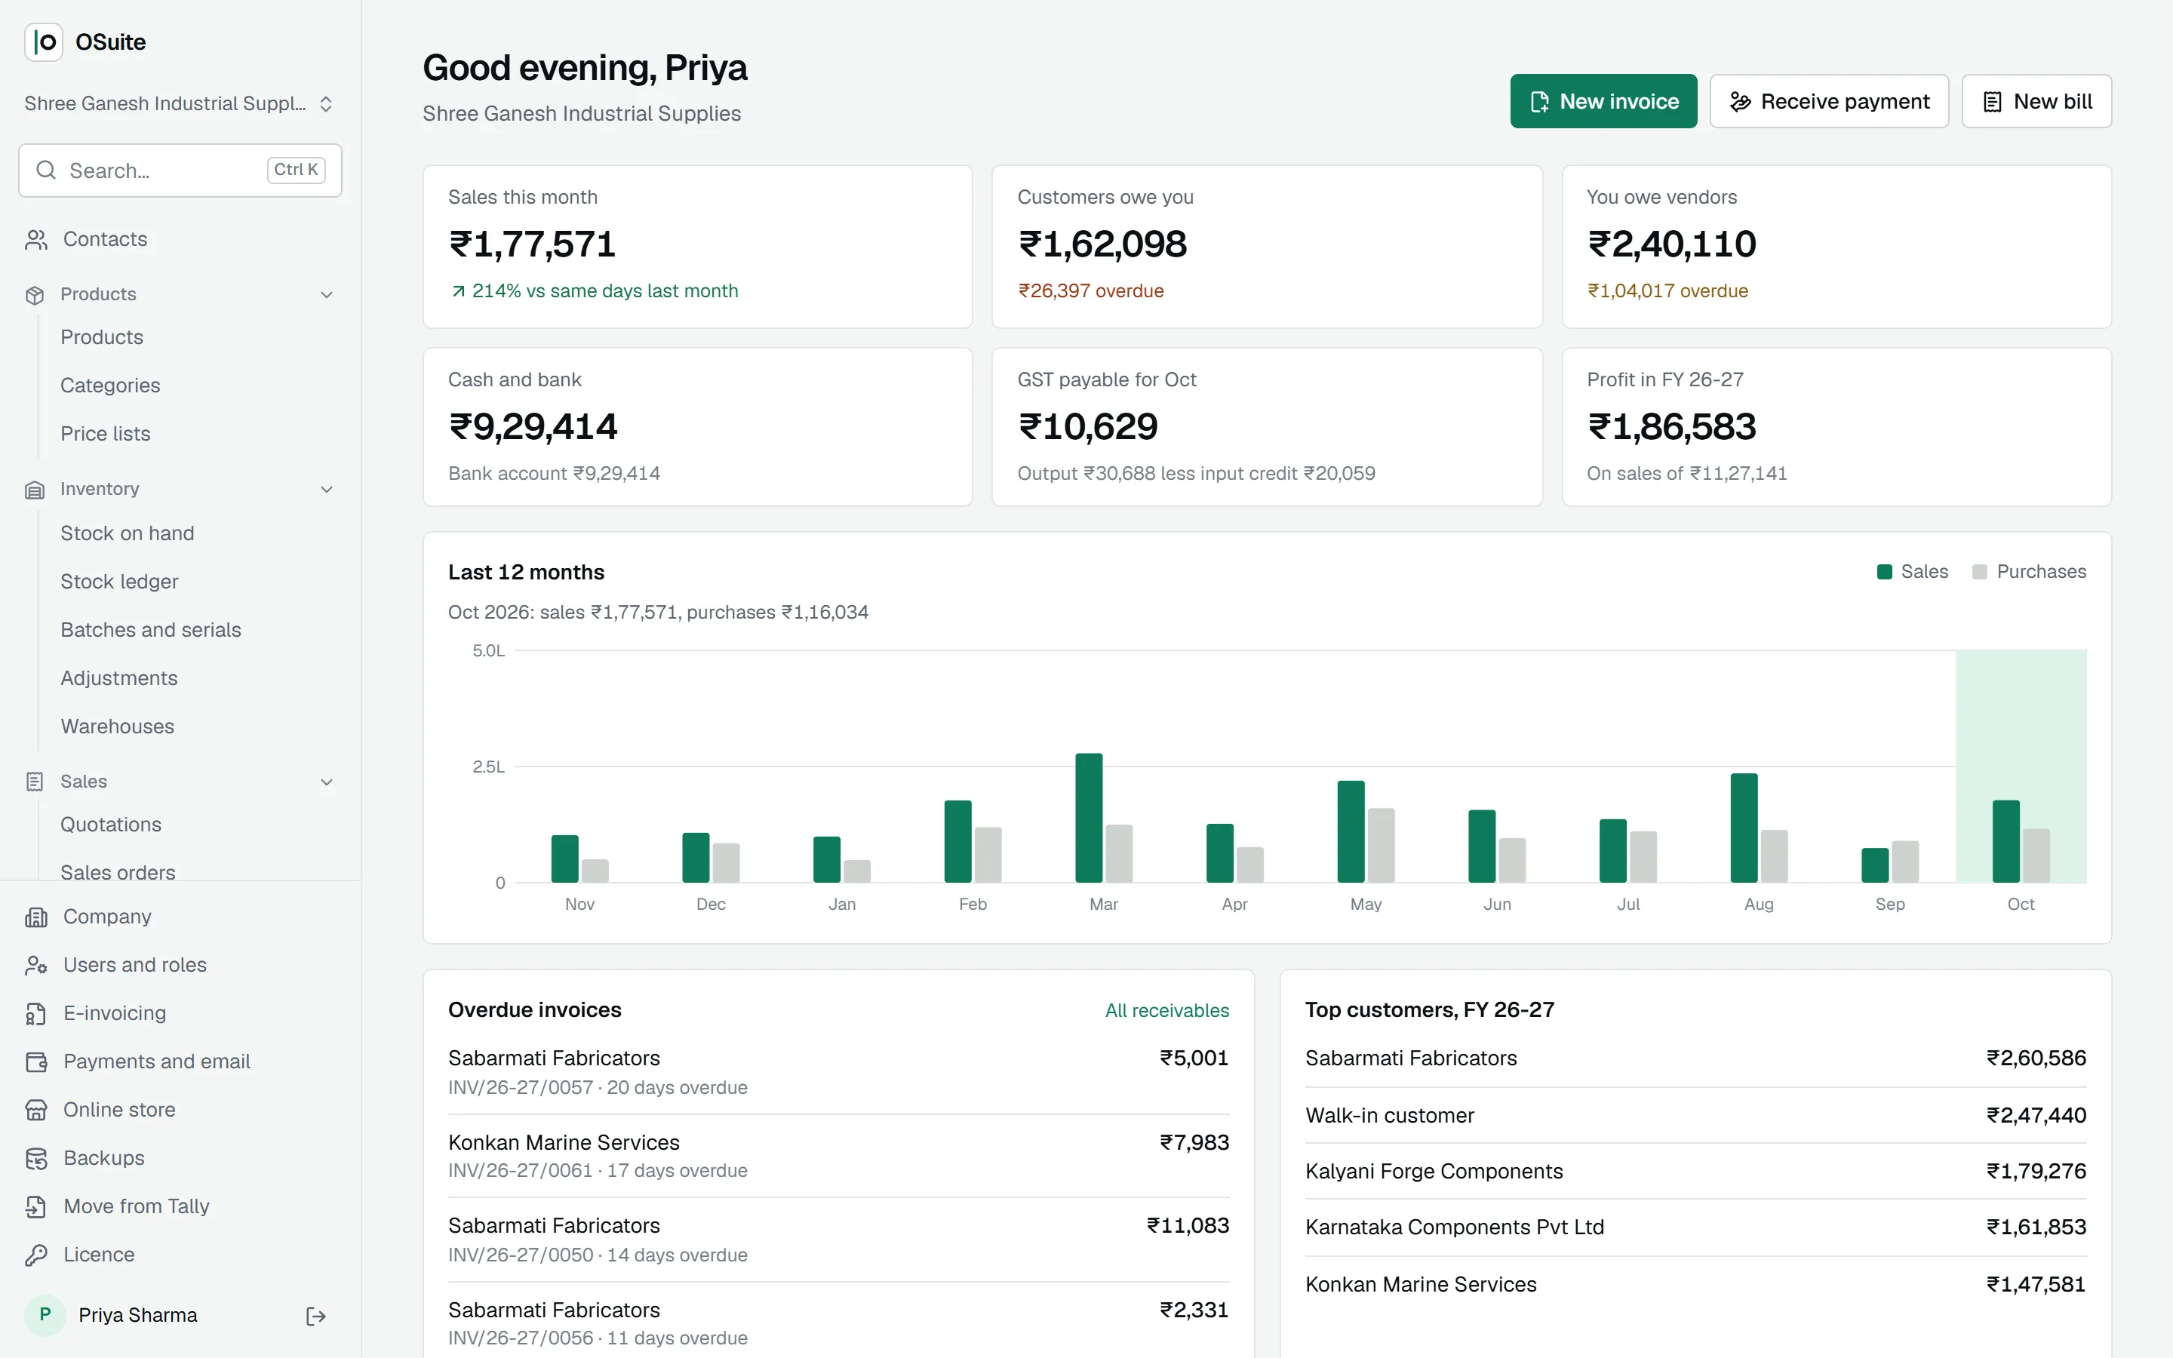Click the Backups database icon
This screenshot has width=2173, height=1358.
(x=36, y=1159)
